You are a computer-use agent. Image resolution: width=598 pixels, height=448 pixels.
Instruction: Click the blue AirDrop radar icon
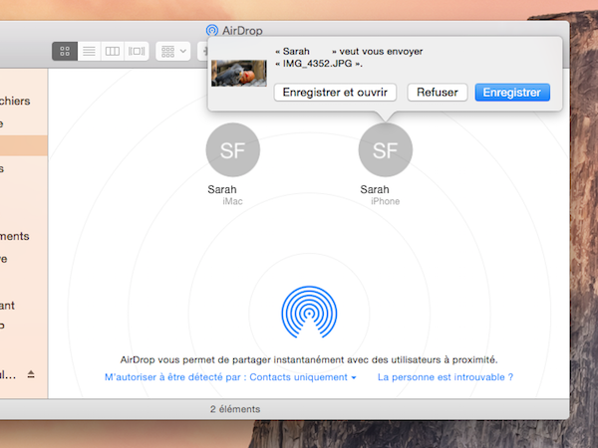309,312
